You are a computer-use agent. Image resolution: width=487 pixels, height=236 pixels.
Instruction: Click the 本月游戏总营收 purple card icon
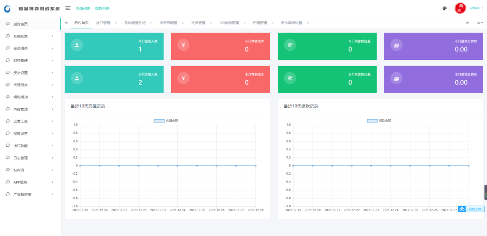(396, 78)
